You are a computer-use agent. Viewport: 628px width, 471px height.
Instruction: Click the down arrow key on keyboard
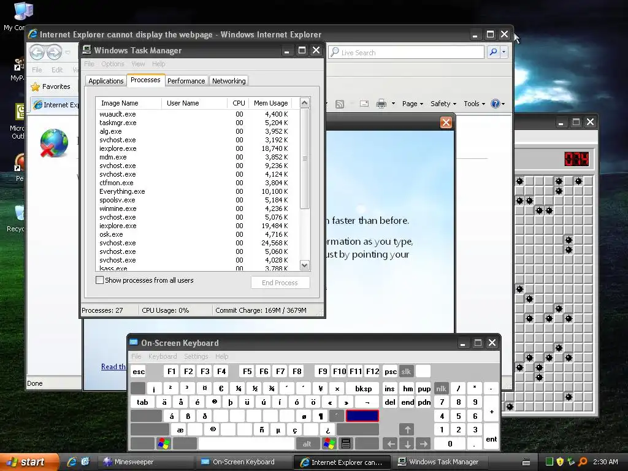(407, 443)
